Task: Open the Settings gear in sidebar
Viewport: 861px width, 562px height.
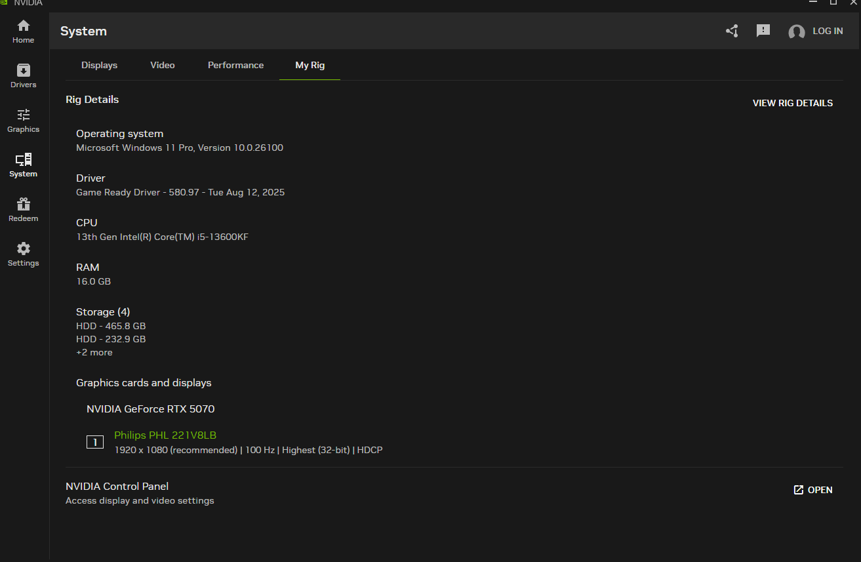Action: (x=24, y=254)
